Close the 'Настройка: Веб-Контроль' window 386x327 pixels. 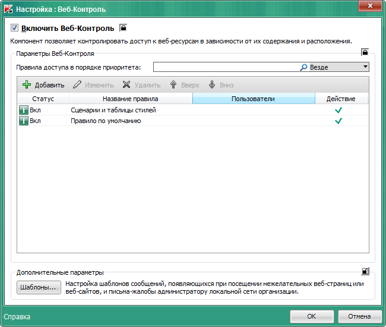(x=370, y=6)
